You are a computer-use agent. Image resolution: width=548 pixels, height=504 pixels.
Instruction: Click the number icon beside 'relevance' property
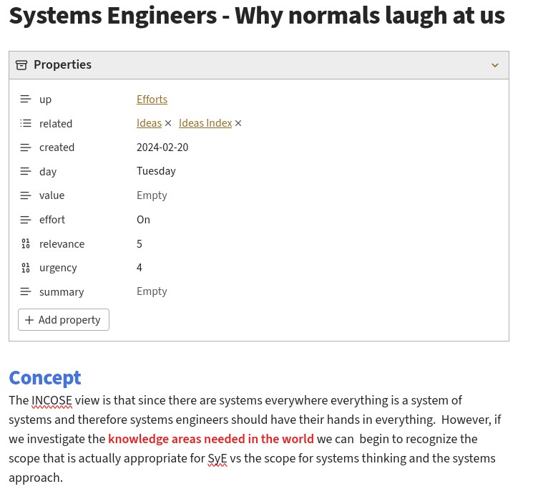(x=26, y=244)
